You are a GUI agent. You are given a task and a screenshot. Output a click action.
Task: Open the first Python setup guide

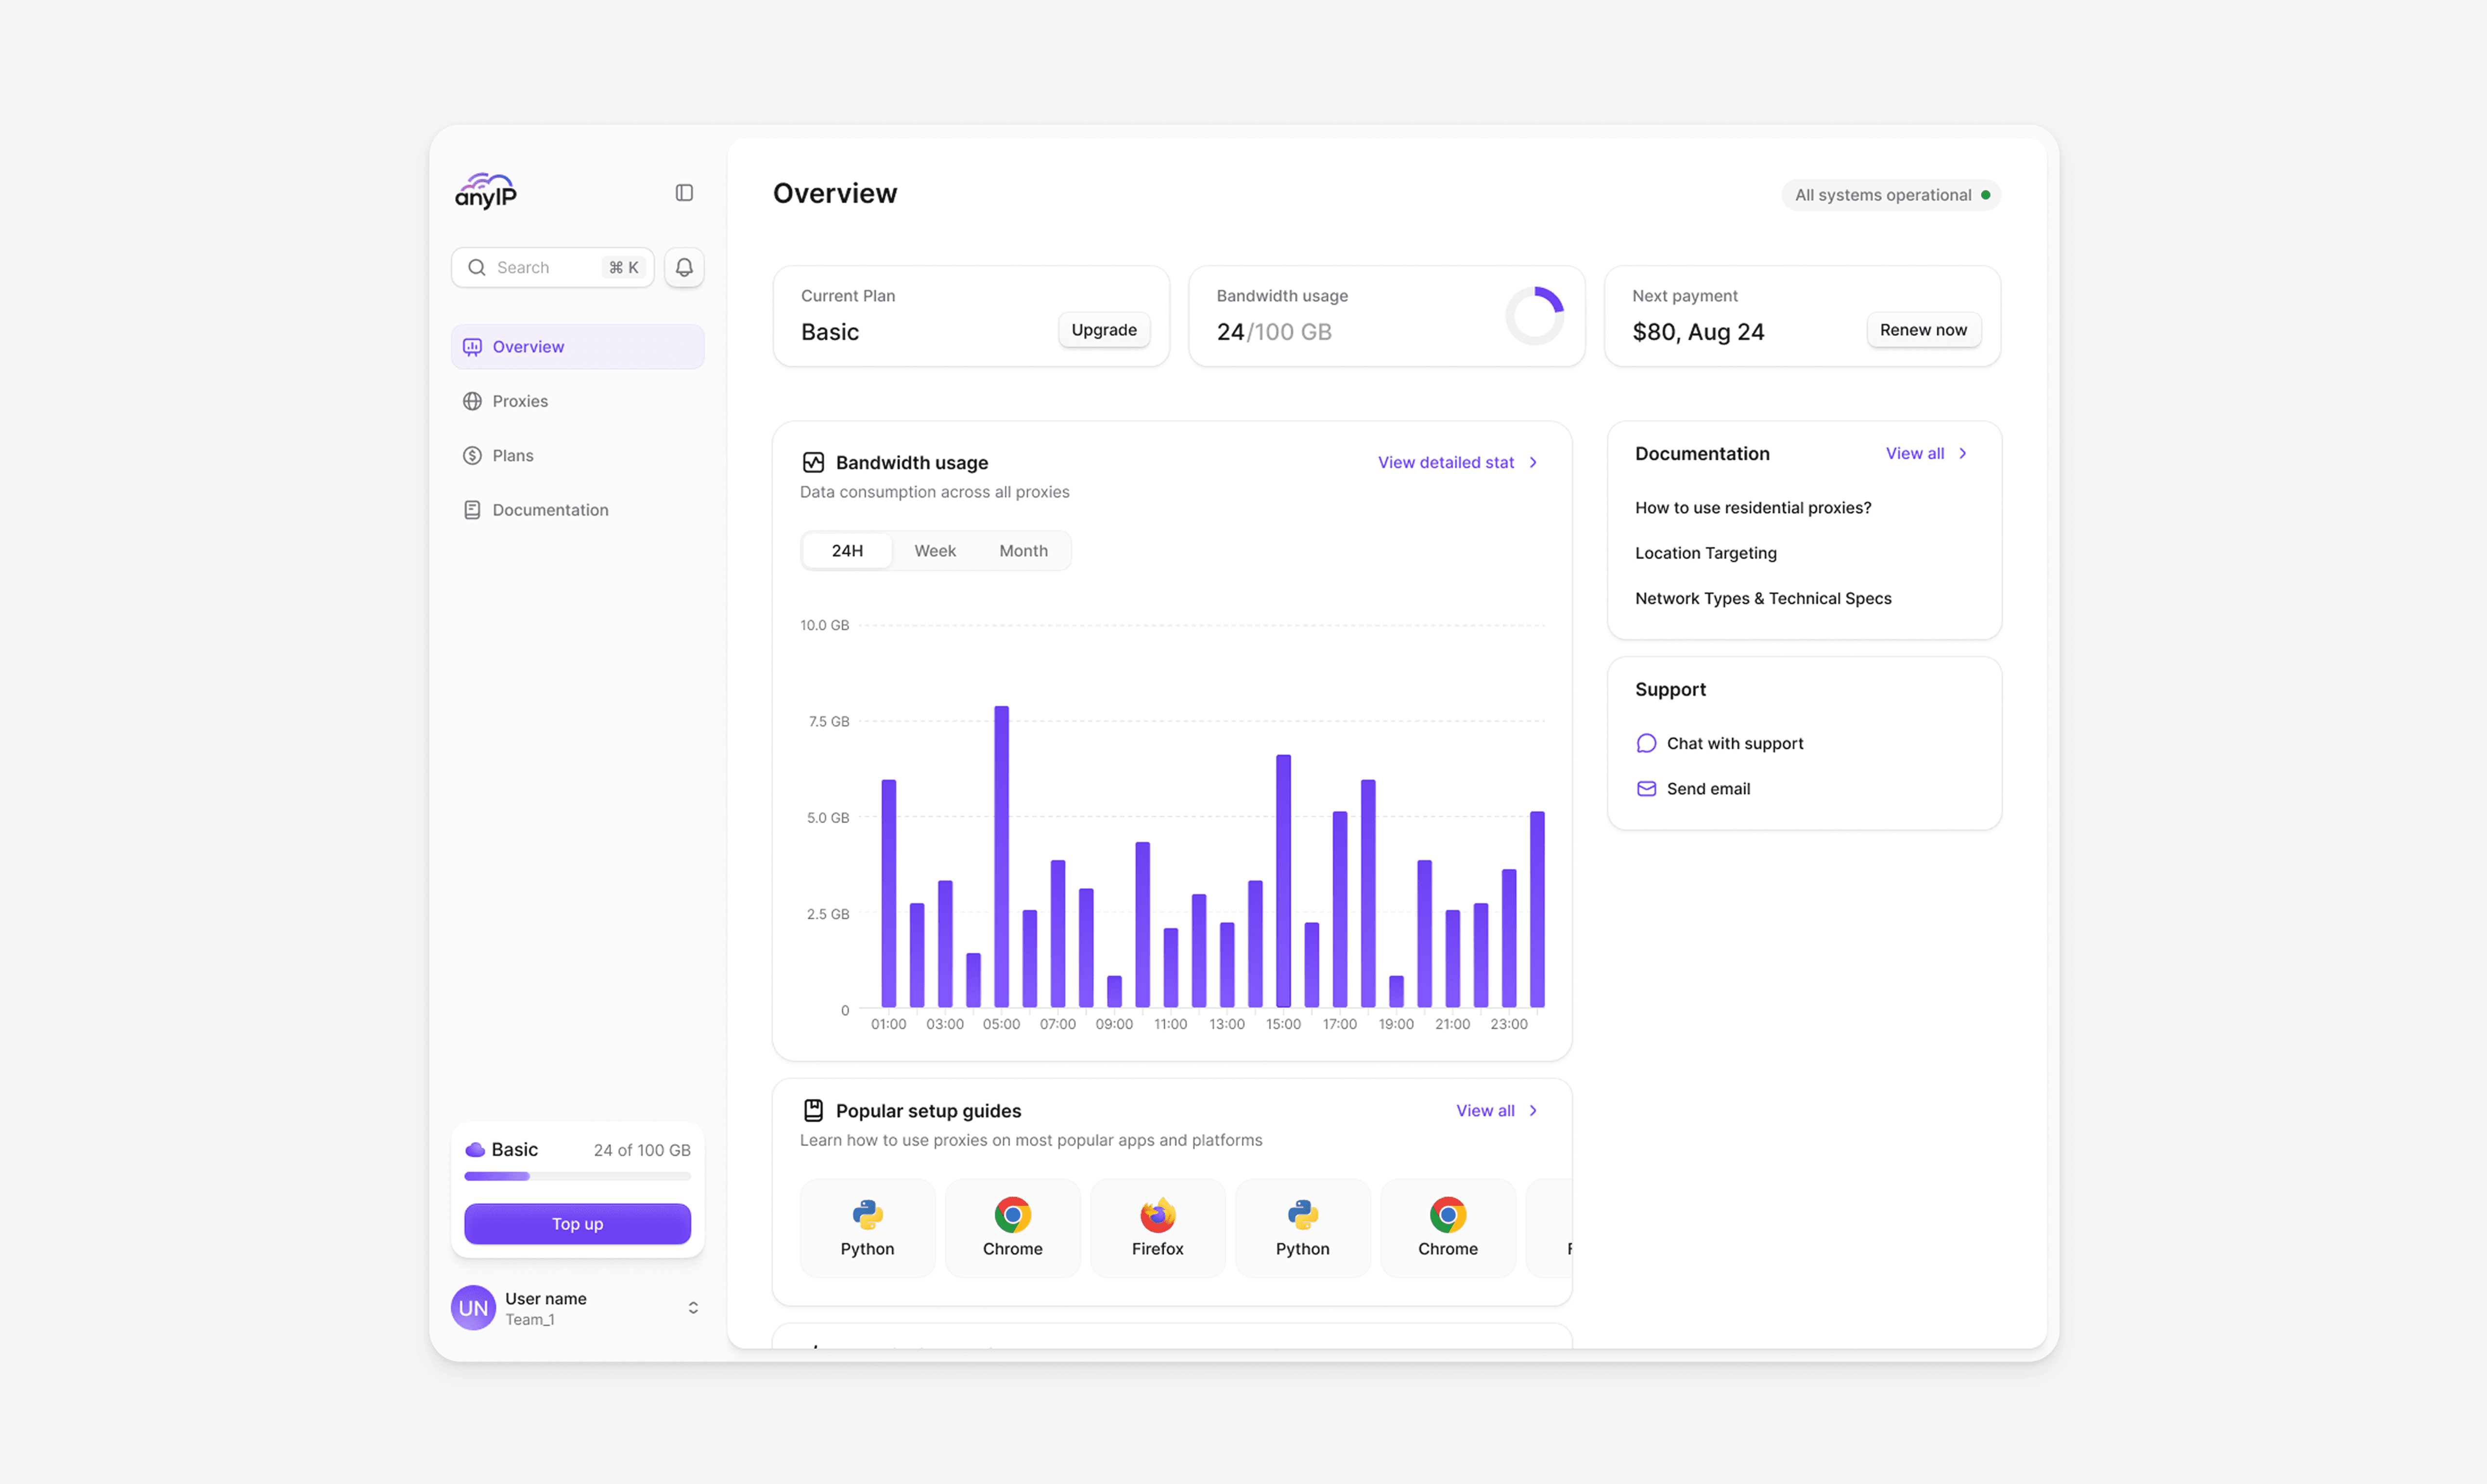tap(867, 1227)
